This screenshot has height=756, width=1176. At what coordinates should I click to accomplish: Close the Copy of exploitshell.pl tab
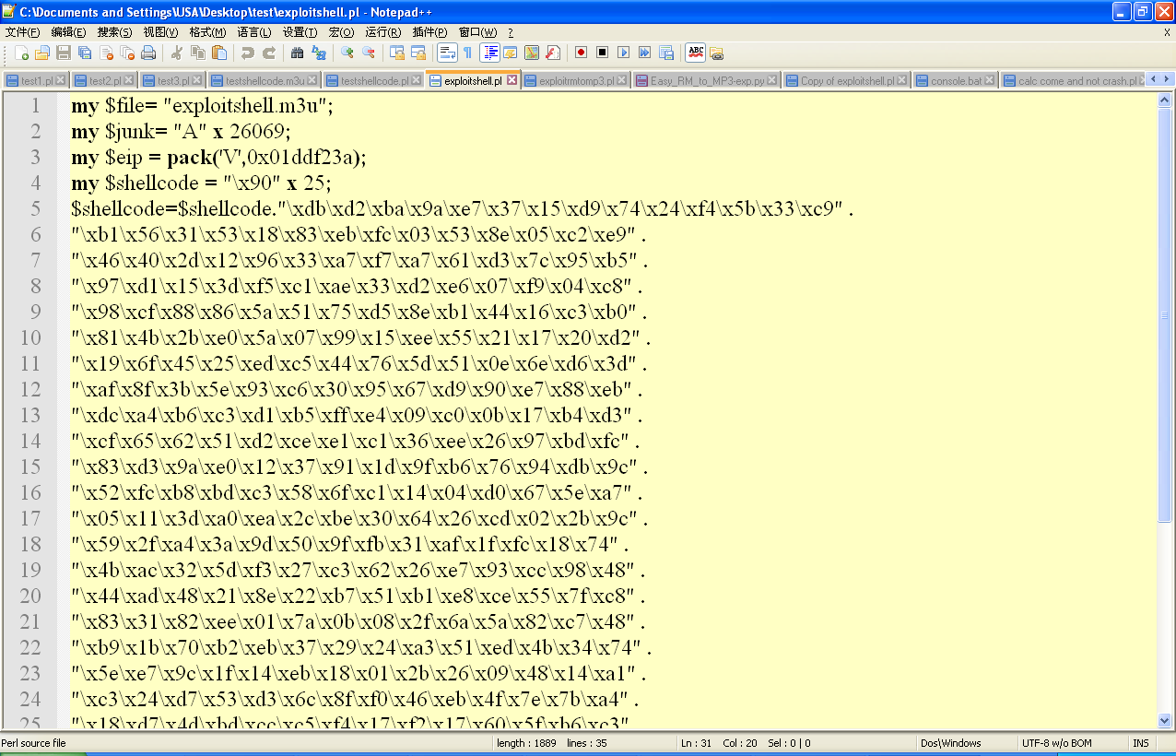903,80
